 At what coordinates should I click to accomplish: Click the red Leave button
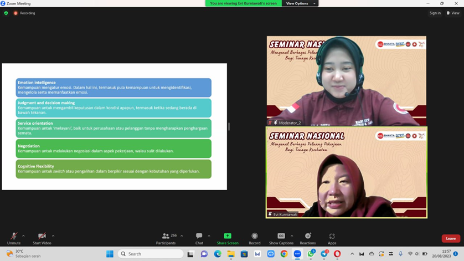coord(451,238)
